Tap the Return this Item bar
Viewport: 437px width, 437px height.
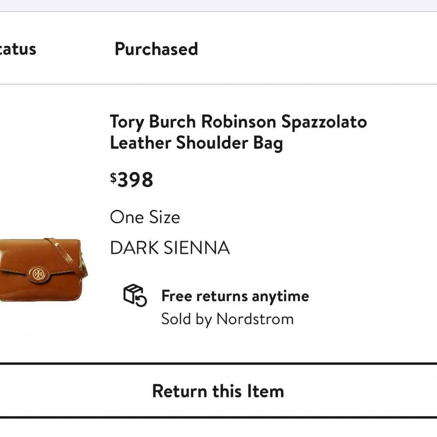[218, 391]
